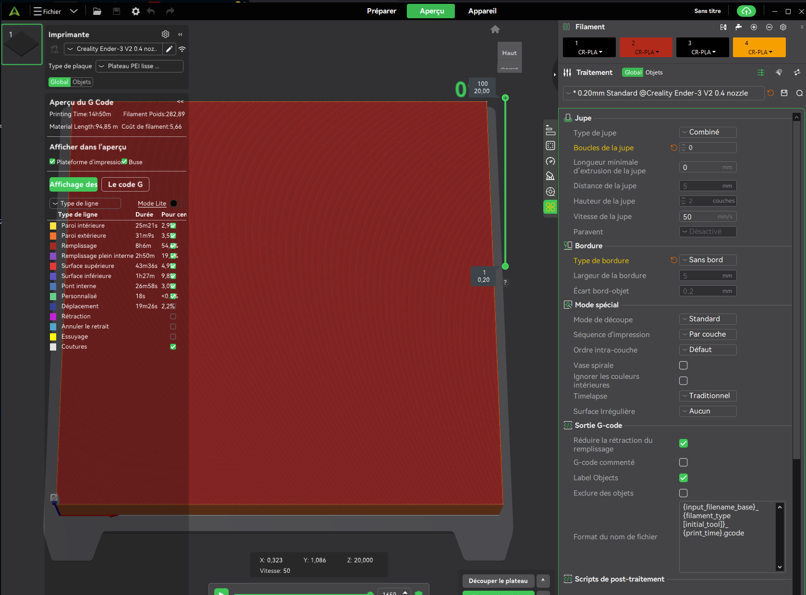Go to home view in viewport
This screenshot has width=806, height=595.
coord(495,29)
